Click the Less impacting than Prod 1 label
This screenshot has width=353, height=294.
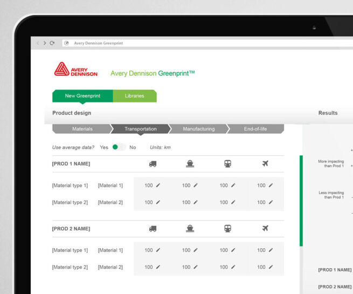tap(331, 195)
